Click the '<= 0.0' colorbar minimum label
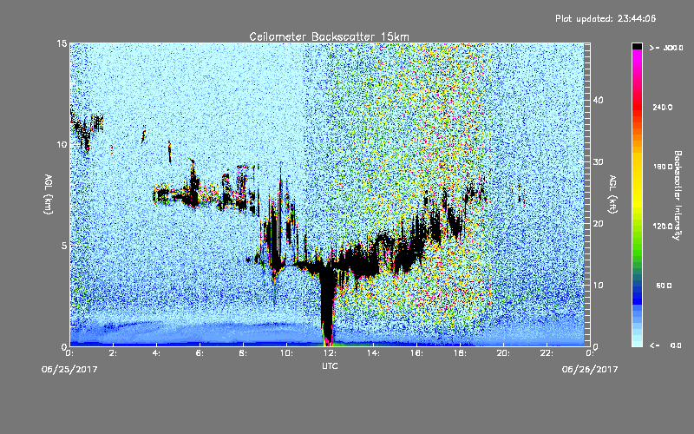 click(x=665, y=345)
